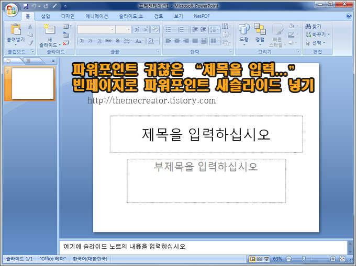Increase font size
Viewport: 356px width, 266px height.
pos(137,29)
